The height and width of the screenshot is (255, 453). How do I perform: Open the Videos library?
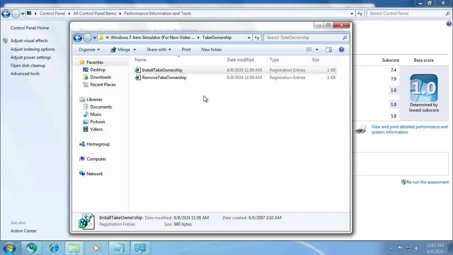(96, 129)
